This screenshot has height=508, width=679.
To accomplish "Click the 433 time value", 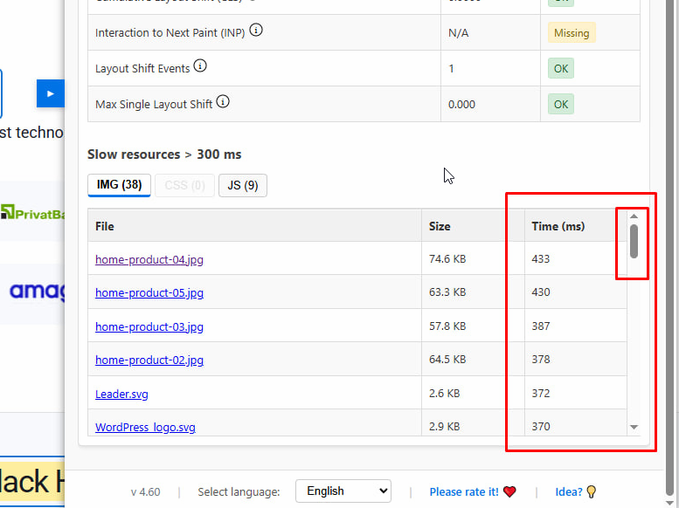I will (541, 258).
